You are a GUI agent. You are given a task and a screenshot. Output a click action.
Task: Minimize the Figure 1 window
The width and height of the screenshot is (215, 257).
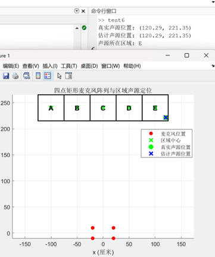(x=168, y=55)
